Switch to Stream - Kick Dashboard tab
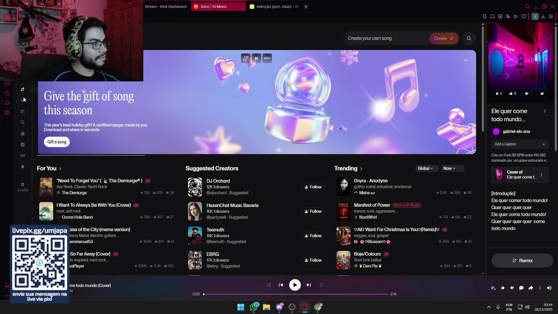558x314 pixels. pyautogui.click(x=166, y=7)
